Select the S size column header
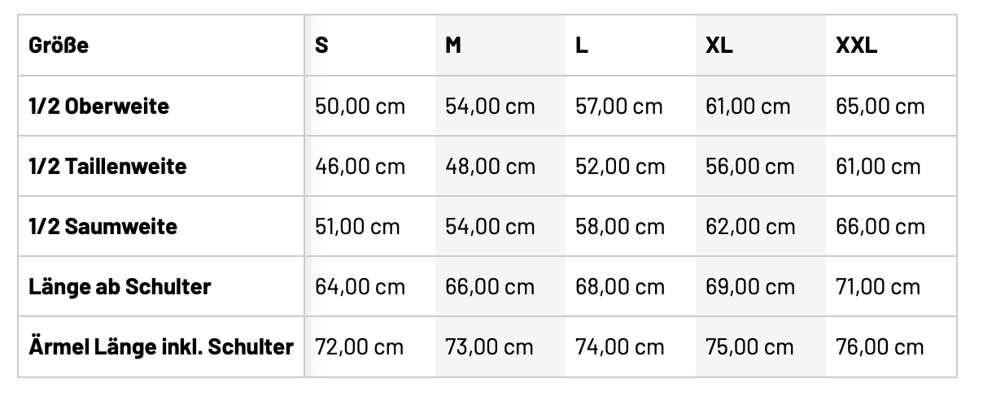 tap(322, 46)
